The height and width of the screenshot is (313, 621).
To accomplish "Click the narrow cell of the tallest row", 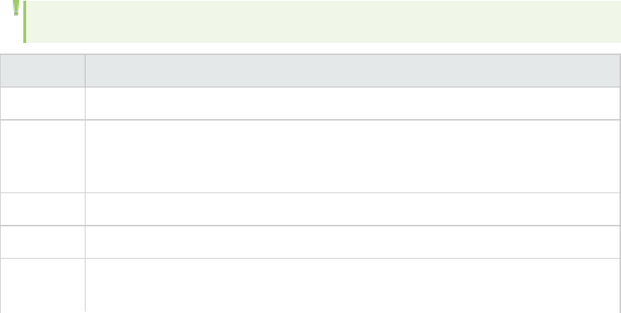I will pyautogui.click(x=42, y=156).
